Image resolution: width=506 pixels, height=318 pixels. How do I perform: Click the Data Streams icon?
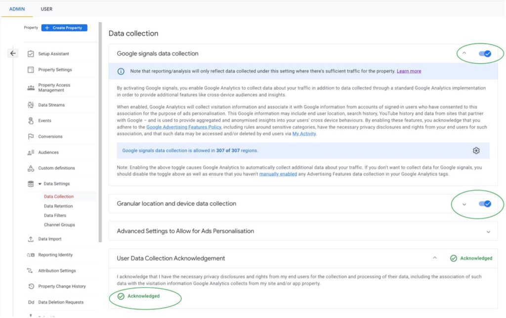click(x=31, y=105)
